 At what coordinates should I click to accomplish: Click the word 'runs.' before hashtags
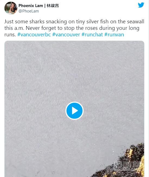tap(10, 34)
